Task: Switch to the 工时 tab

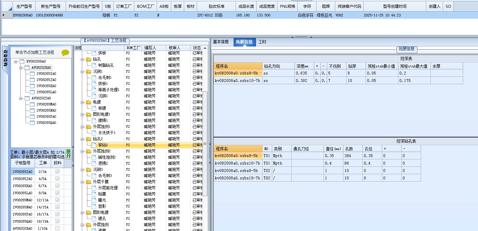Action: coord(262,42)
